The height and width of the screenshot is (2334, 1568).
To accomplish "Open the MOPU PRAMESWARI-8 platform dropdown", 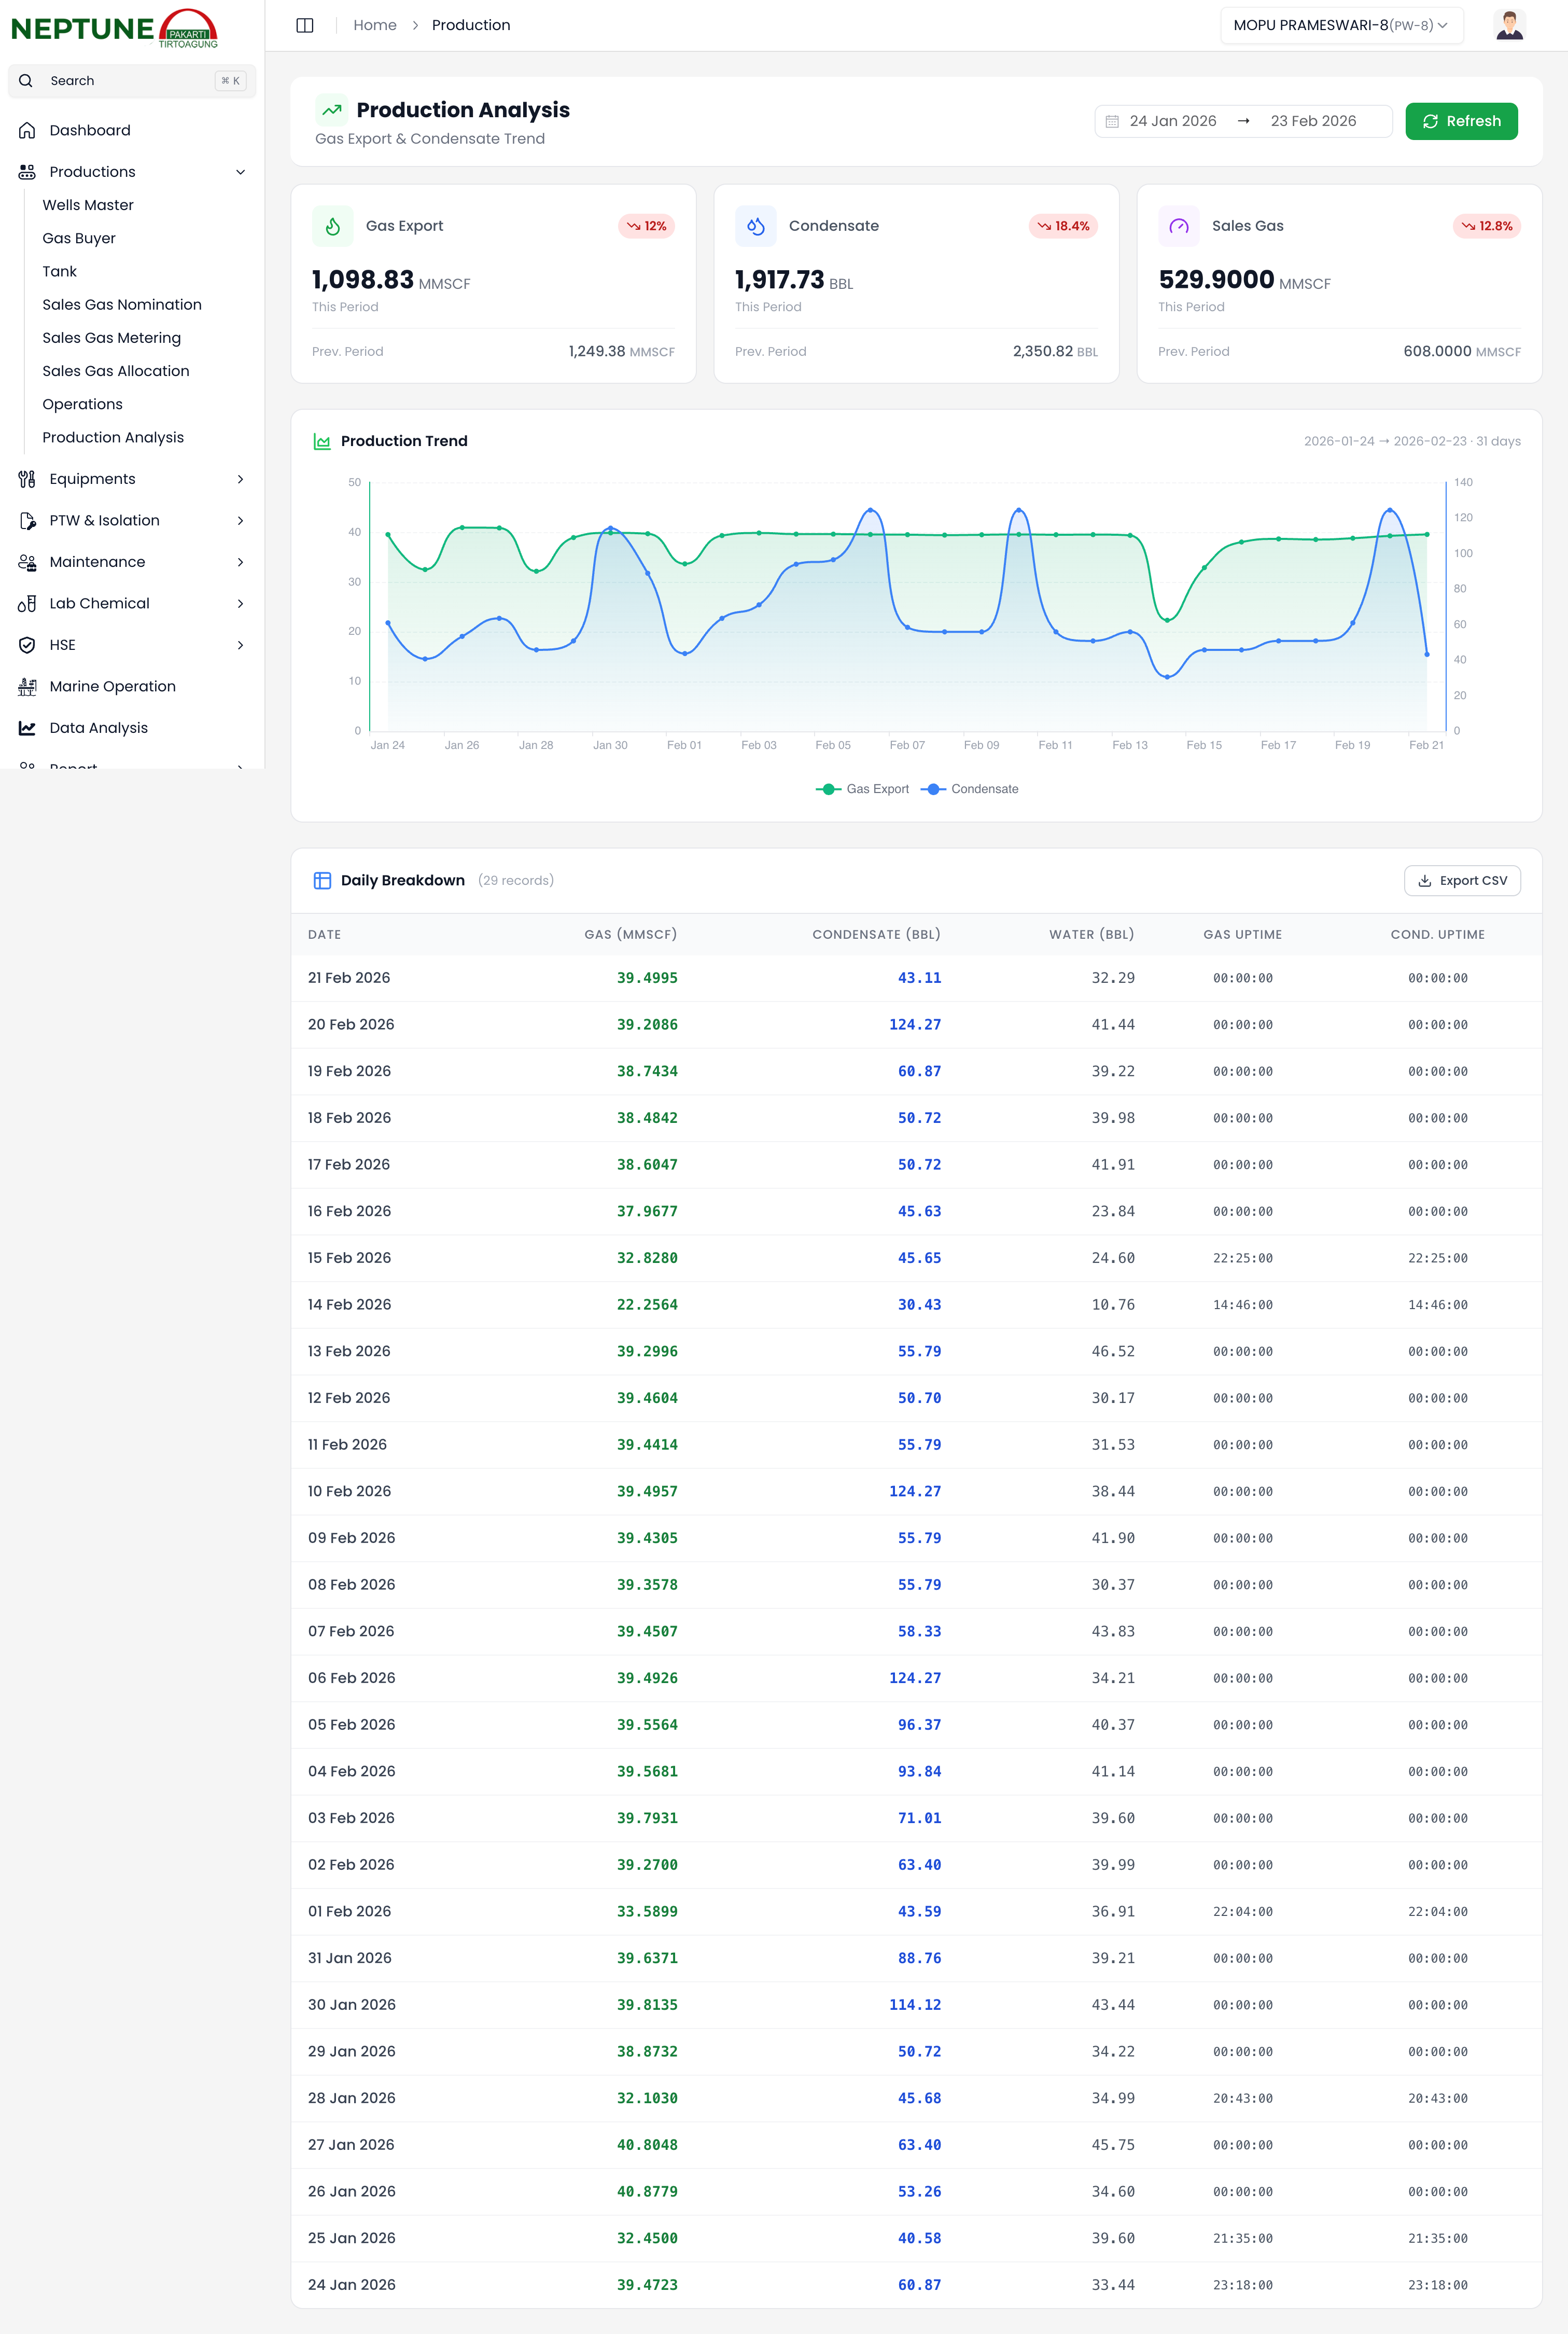I will (1340, 25).
